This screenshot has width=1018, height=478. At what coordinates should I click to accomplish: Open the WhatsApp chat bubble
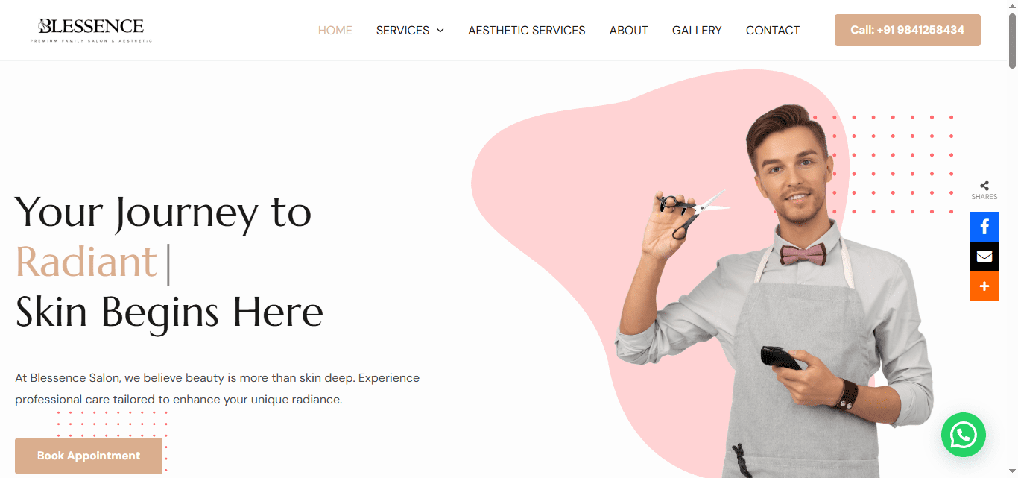(x=963, y=435)
